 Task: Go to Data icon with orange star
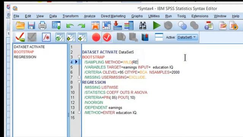point(95,25)
